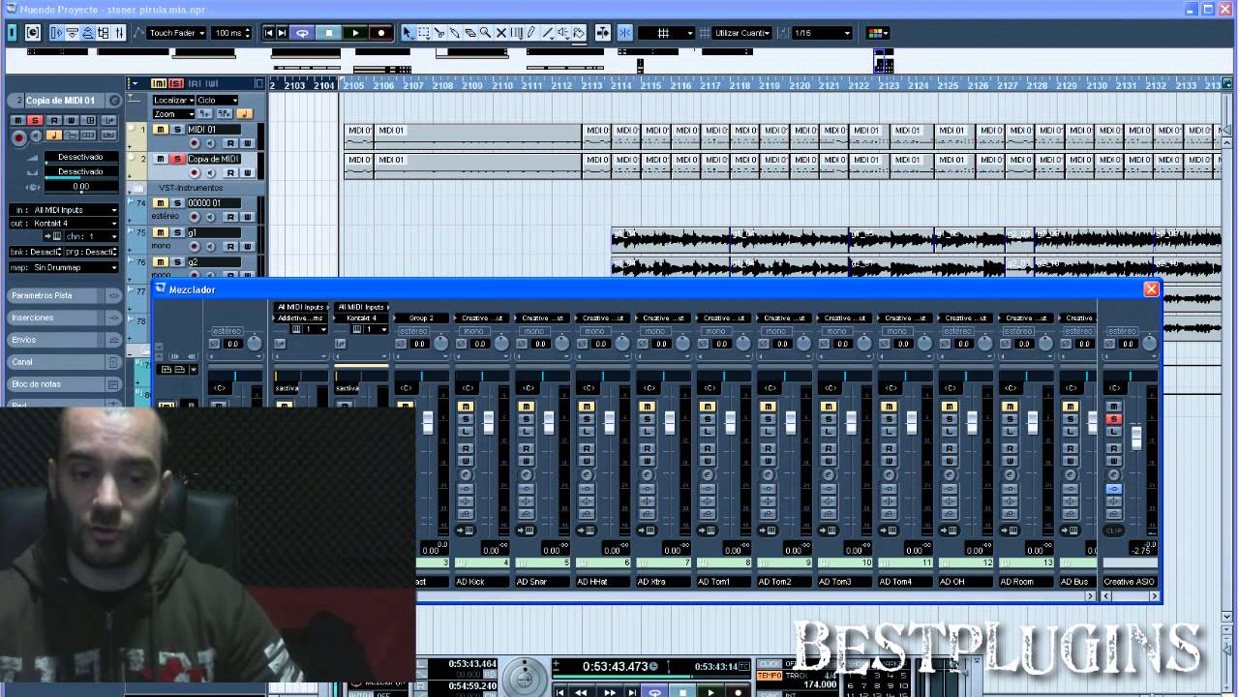Screen dimensions: 1239x697
Task: Select the Draw pencil tool
Action: 531,33
